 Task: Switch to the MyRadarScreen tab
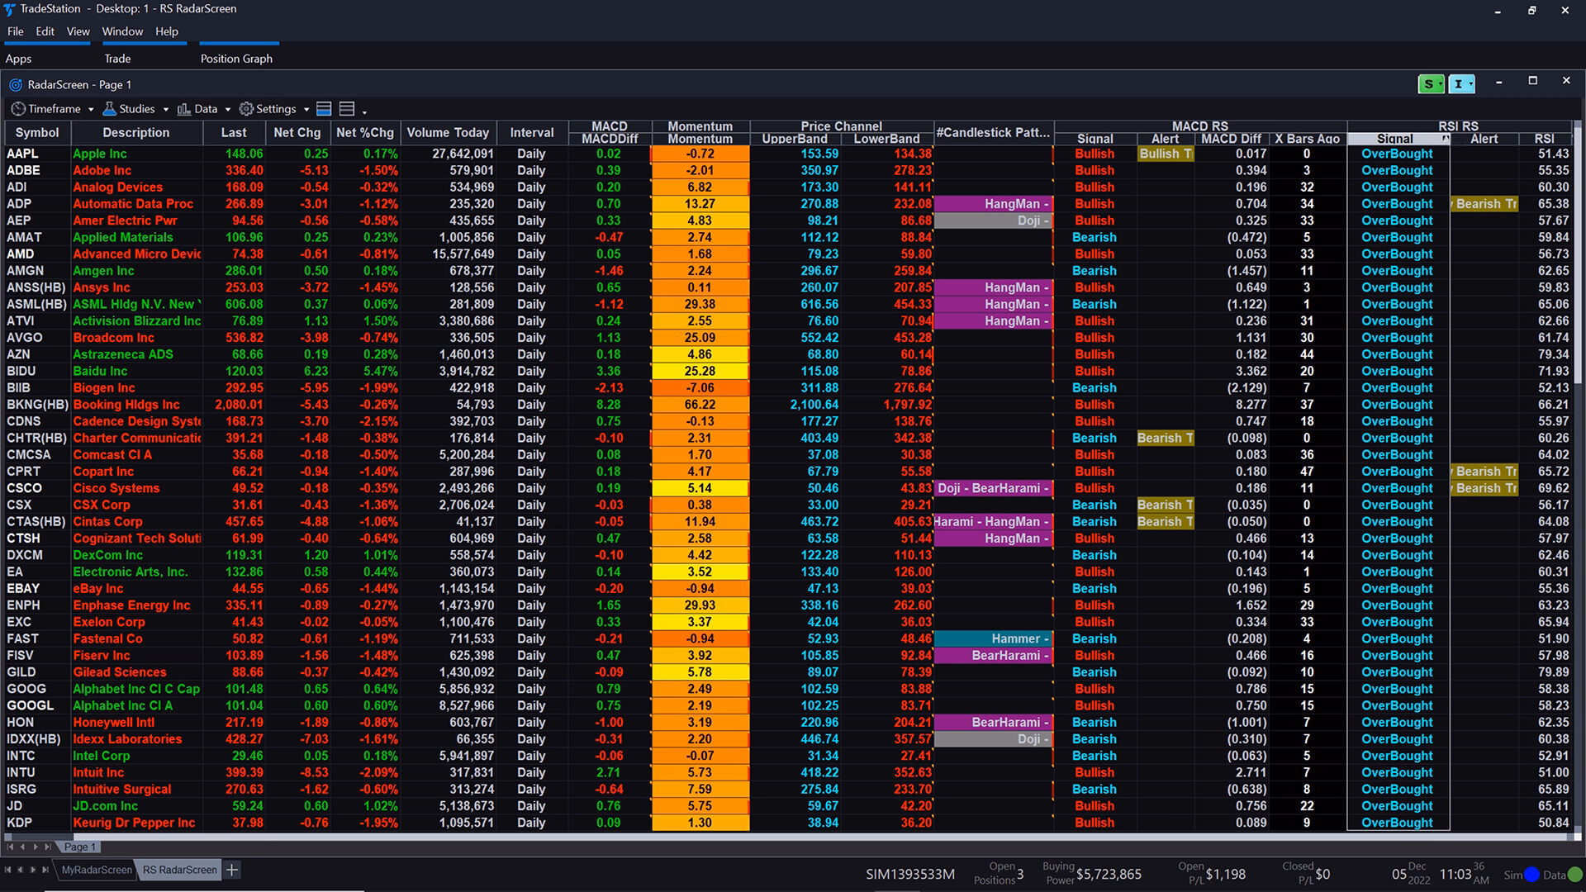click(x=95, y=870)
